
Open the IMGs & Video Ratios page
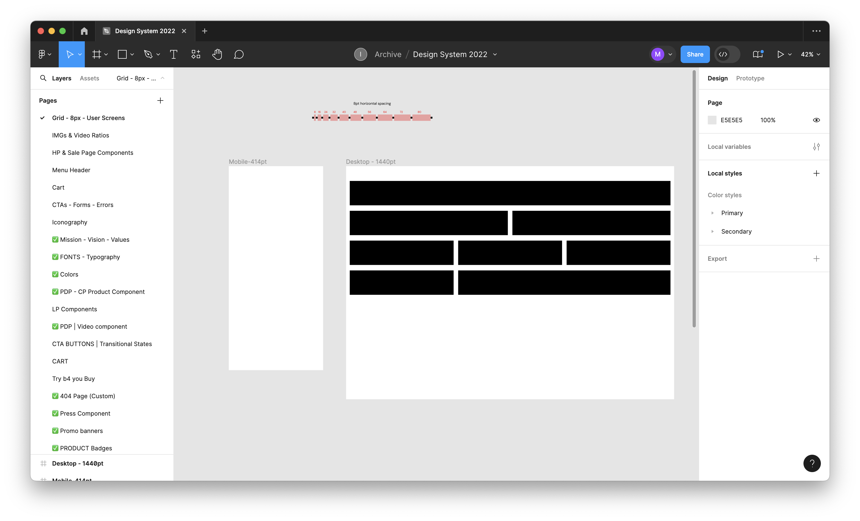81,135
